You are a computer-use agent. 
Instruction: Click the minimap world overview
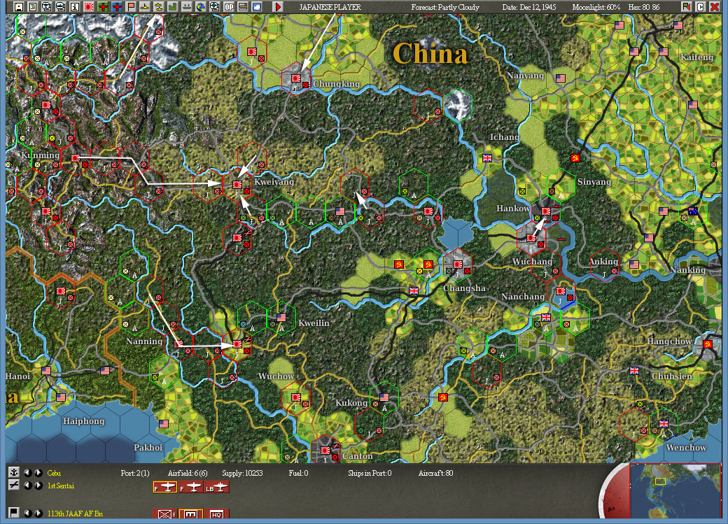[675, 490]
